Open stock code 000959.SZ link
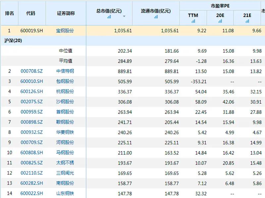The height and width of the screenshot is (198, 265). [x=31, y=112]
